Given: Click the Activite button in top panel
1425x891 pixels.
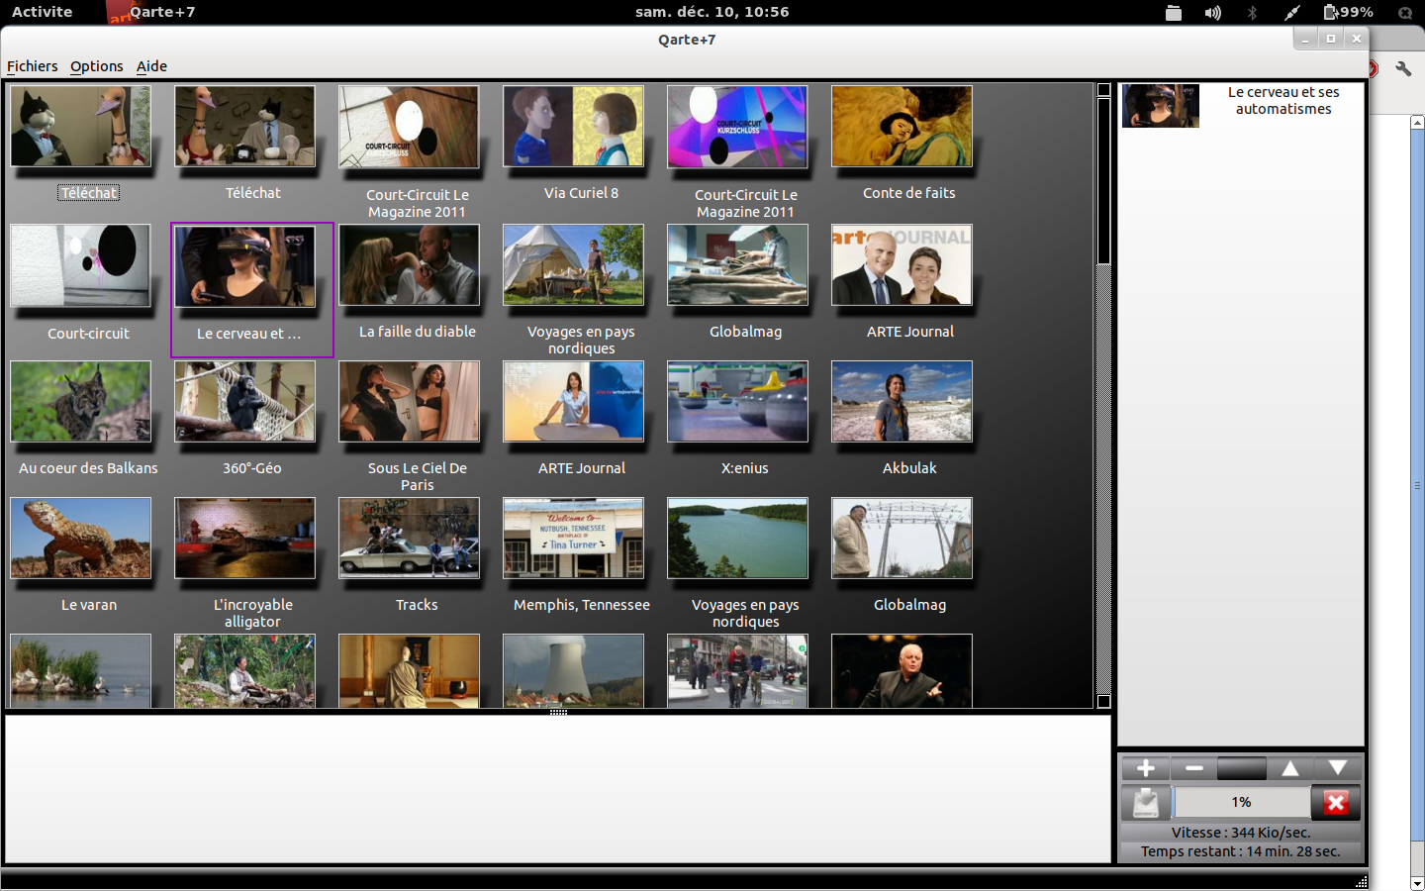Looking at the screenshot, I should [42, 12].
